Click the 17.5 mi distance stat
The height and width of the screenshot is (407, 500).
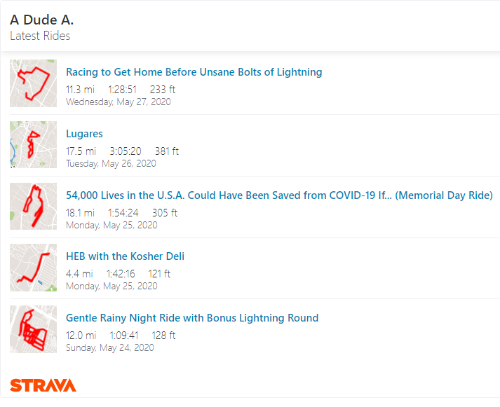point(80,151)
